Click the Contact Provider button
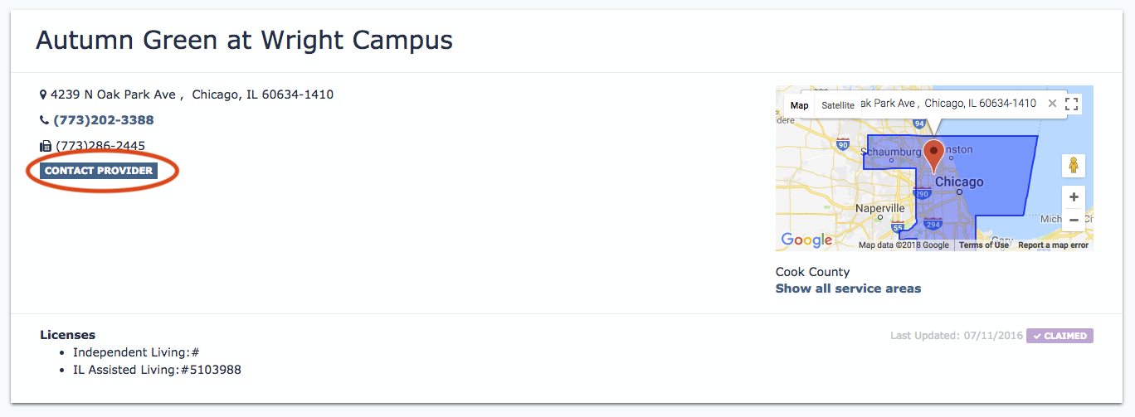 click(99, 171)
